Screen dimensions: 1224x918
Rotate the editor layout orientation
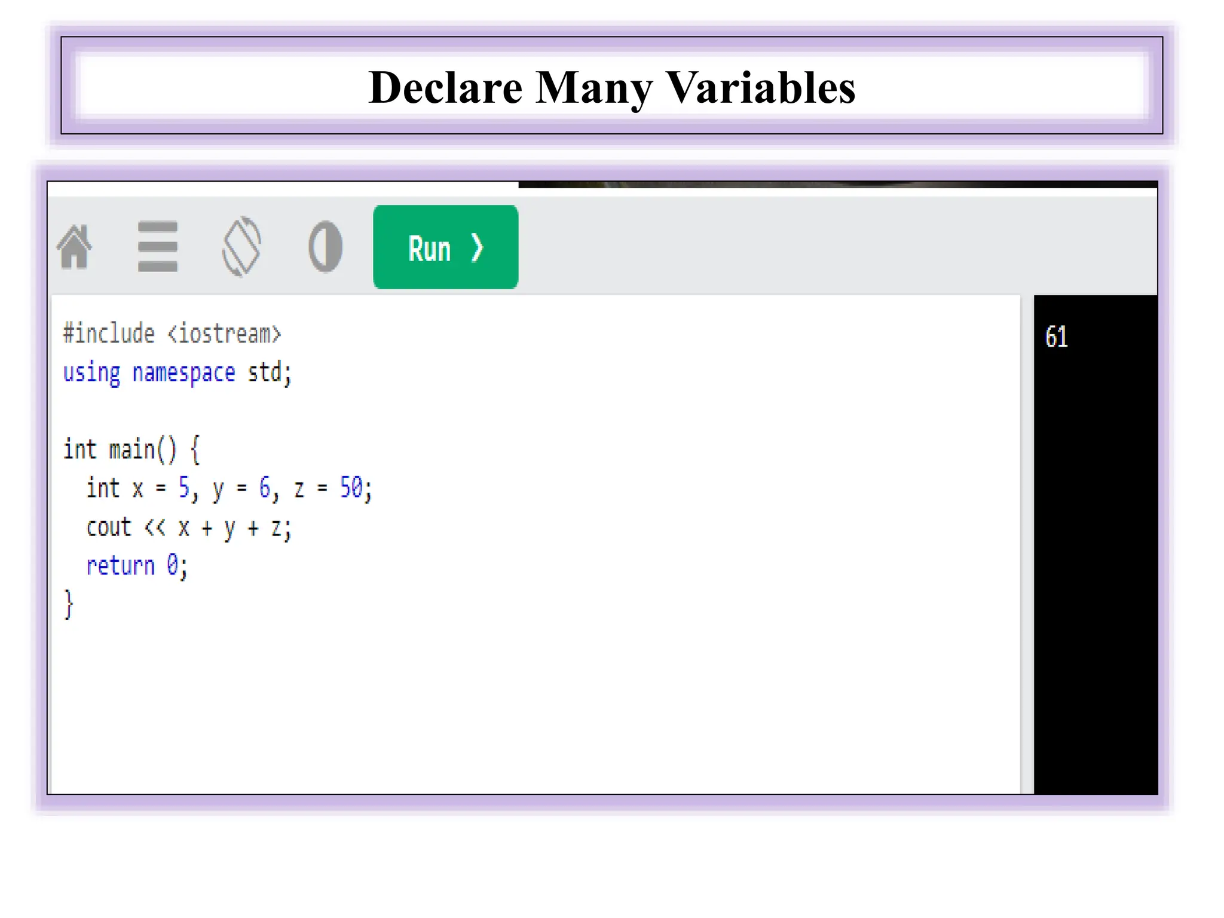pos(241,246)
